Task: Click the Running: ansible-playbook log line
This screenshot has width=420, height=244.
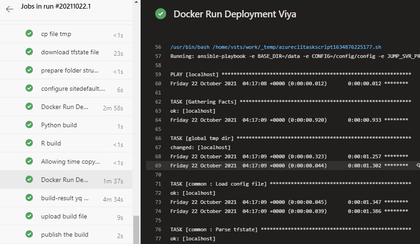Action: [x=295, y=56]
